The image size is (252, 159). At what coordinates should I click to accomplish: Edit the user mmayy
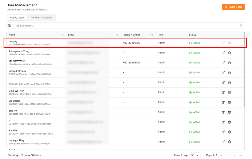tap(223, 43)
